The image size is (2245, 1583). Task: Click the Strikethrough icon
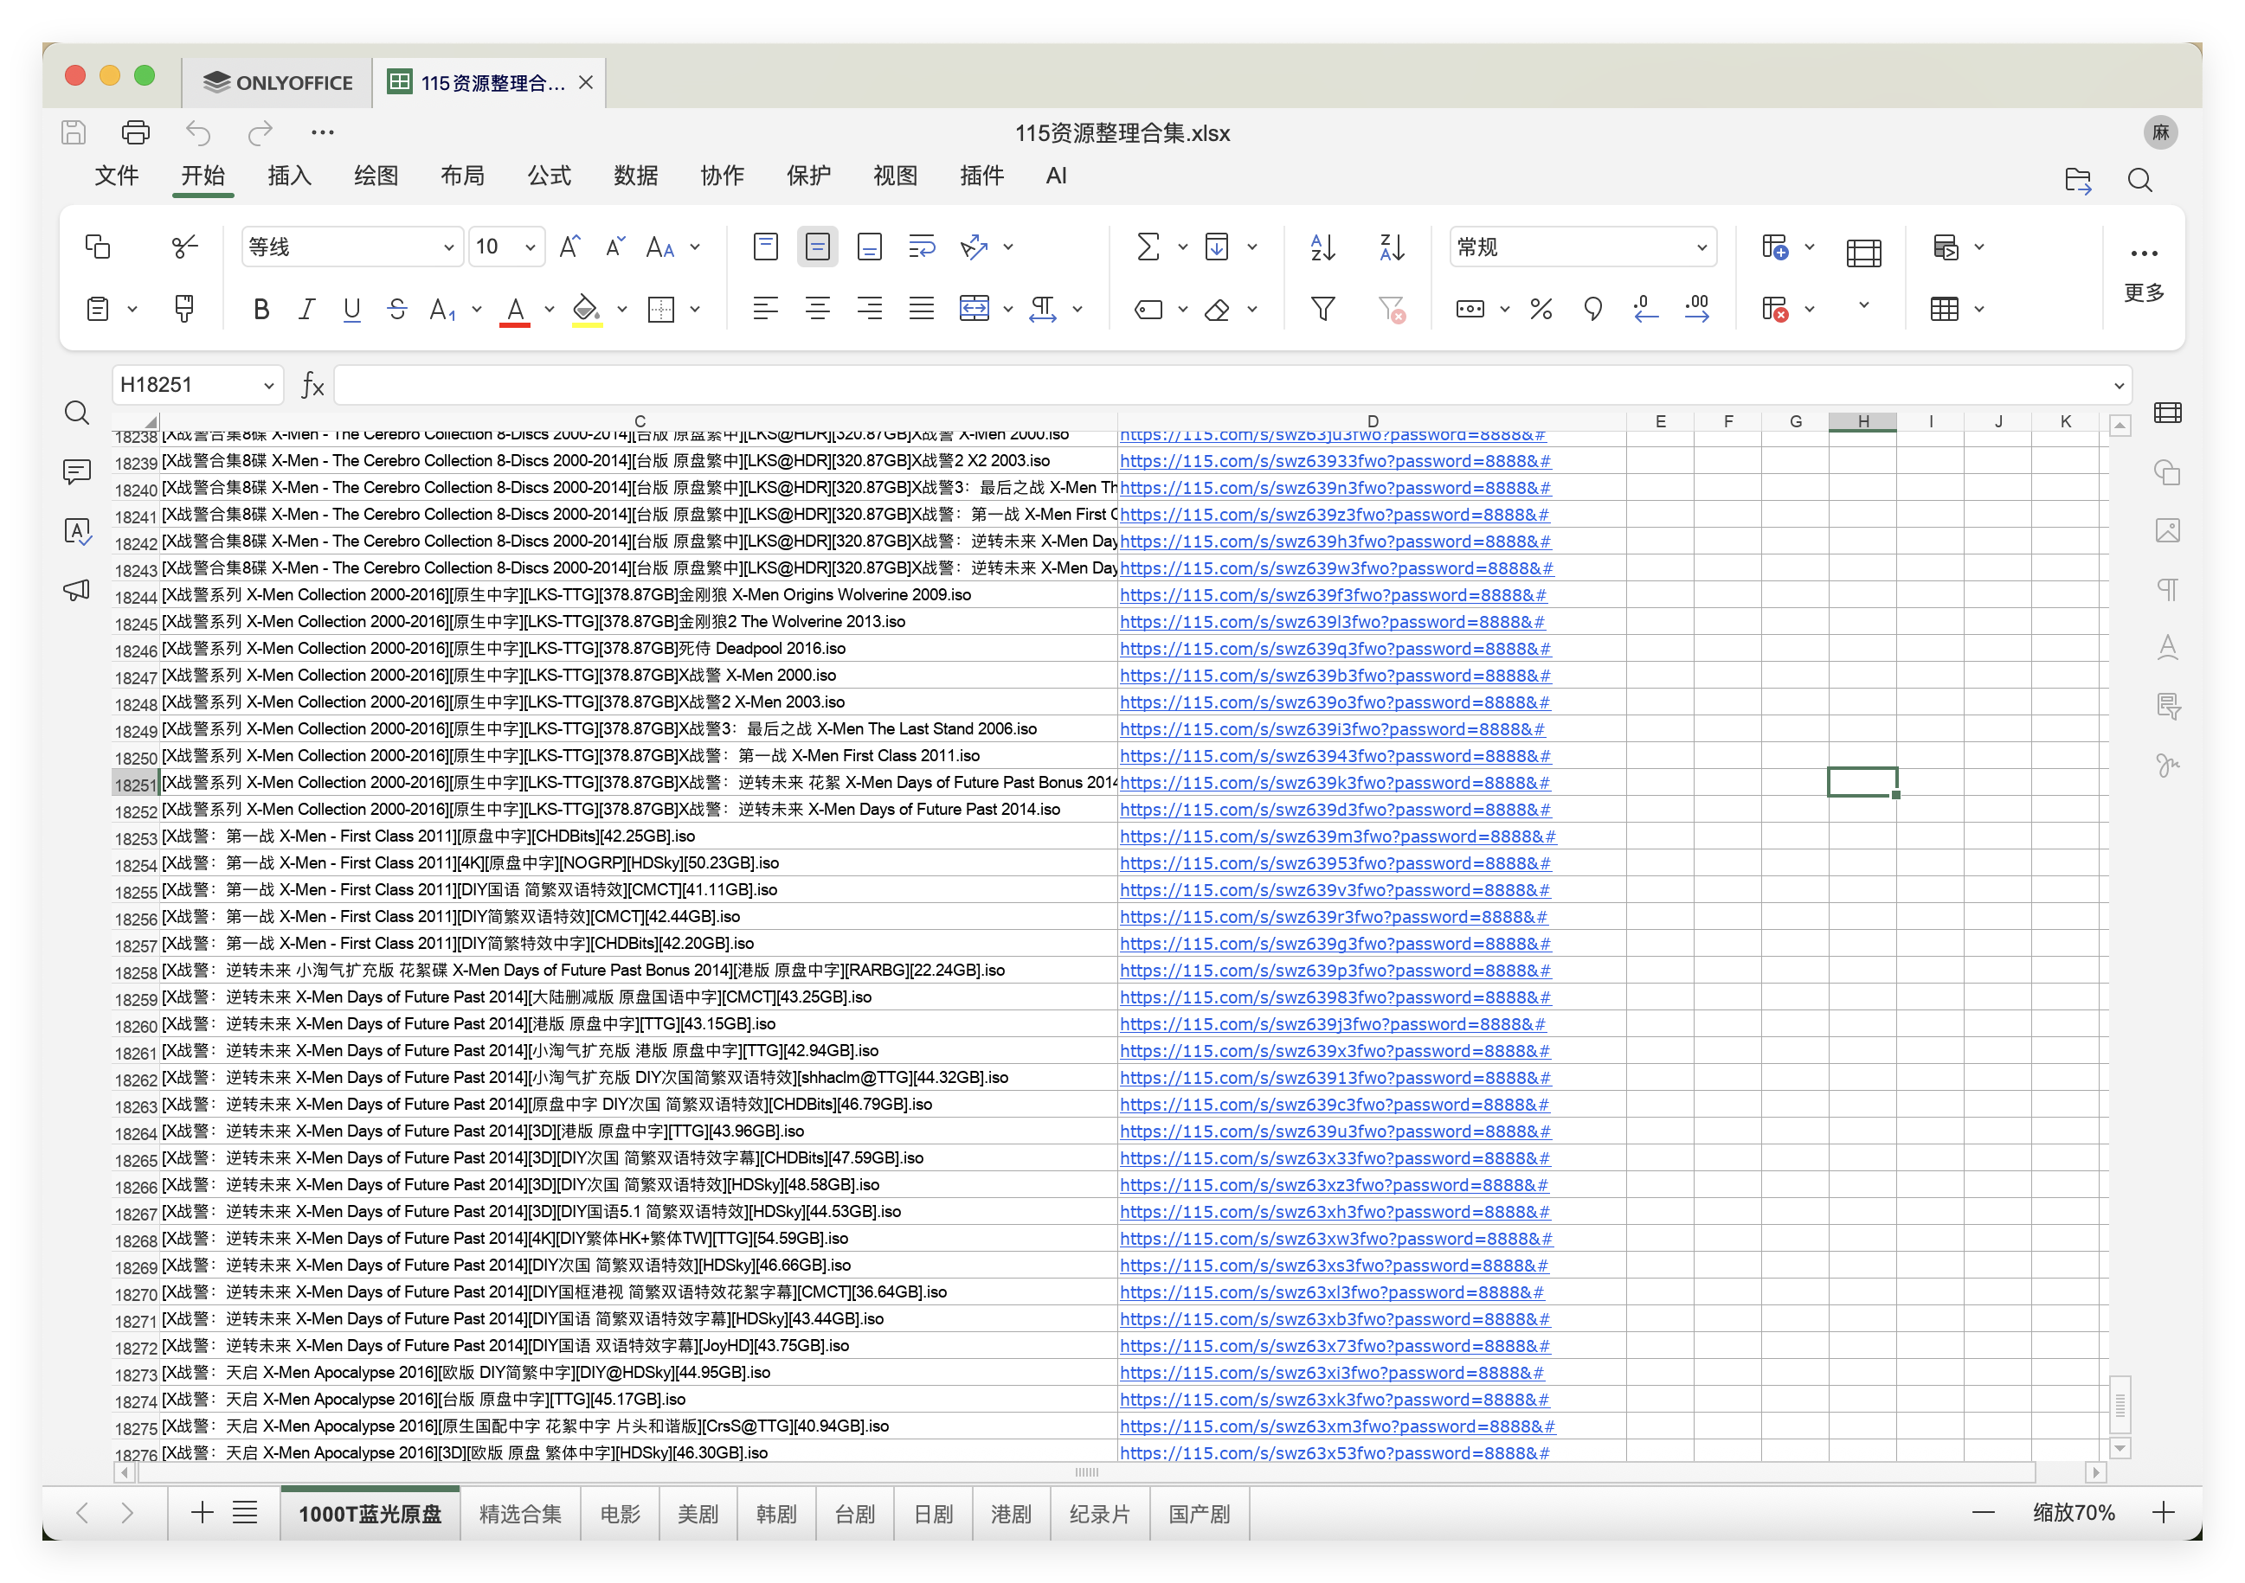click(397, 309)
